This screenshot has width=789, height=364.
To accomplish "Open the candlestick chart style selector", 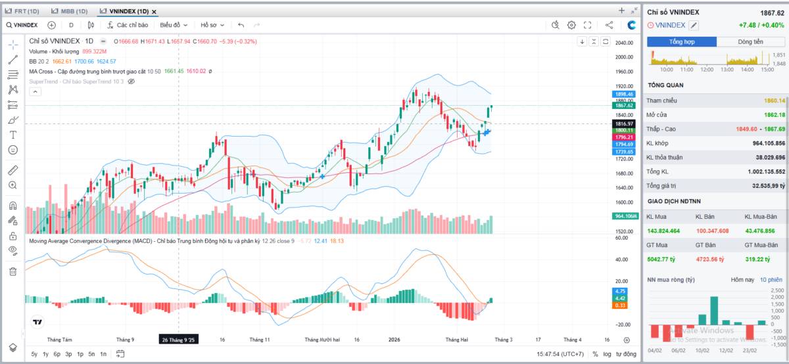I will [91, 25].
